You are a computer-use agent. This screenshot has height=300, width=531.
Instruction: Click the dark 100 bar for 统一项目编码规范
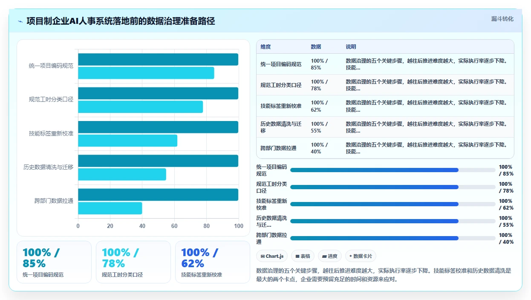point(158,60)
